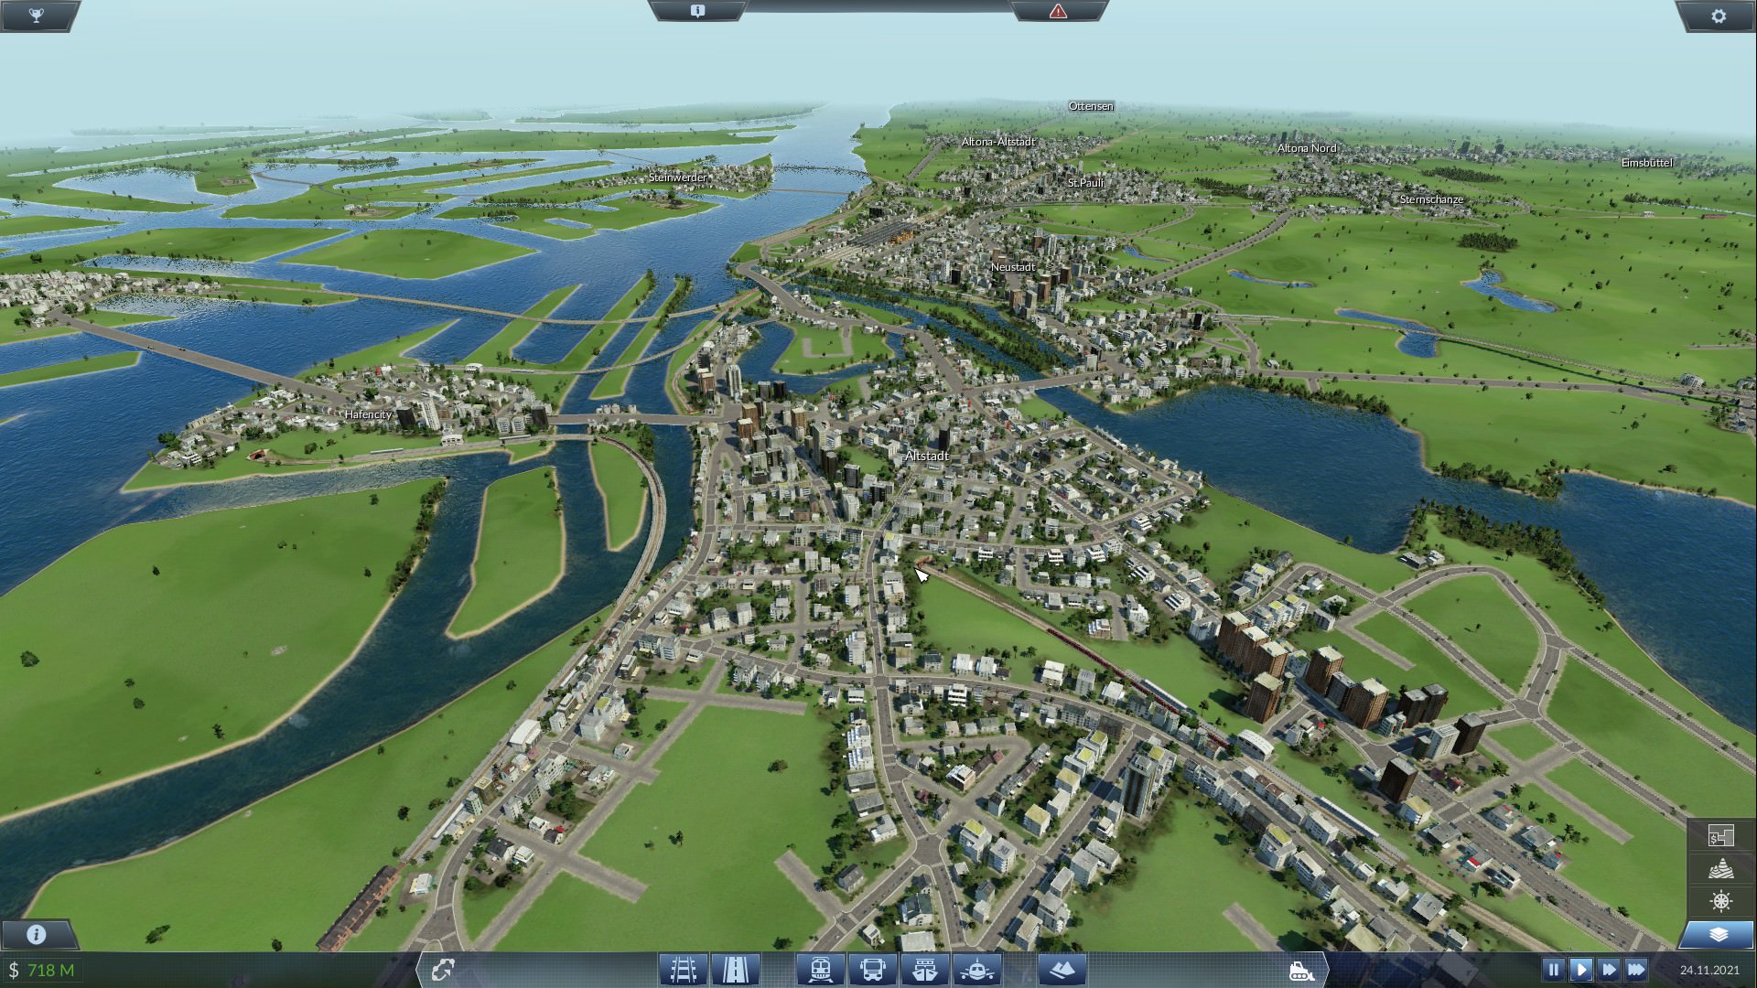
Task: Open the red warning alerts tab
Action: 1058,11
